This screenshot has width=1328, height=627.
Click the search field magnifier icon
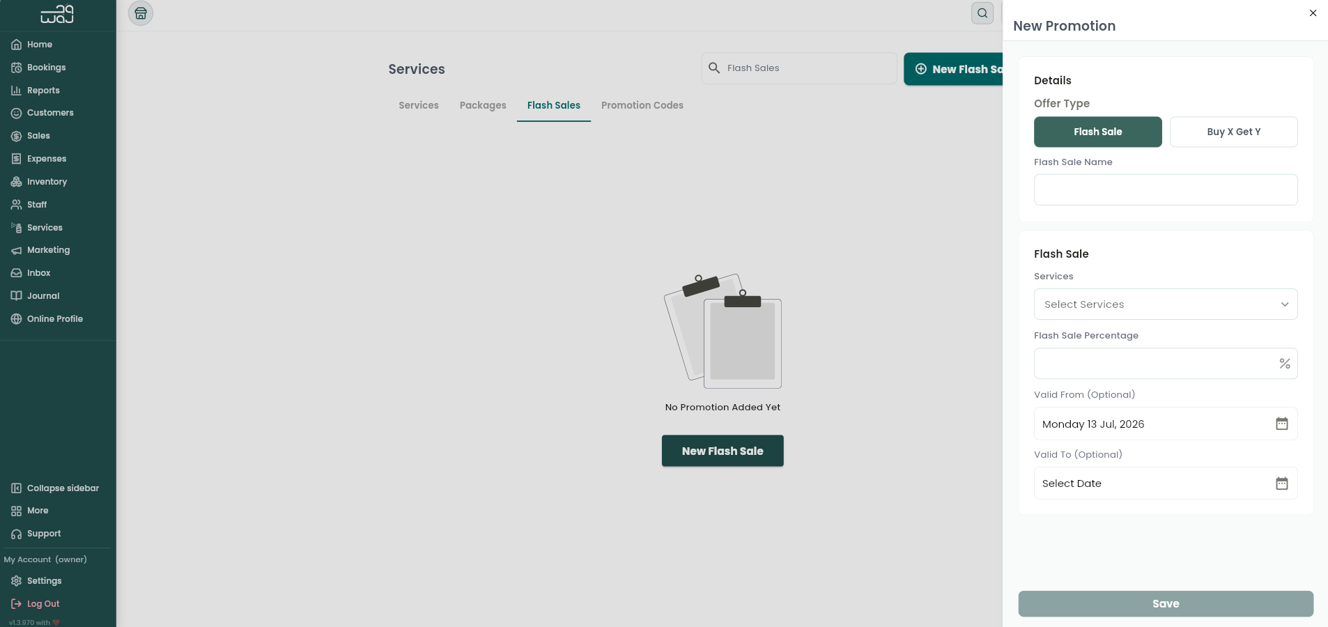(x=714, y=68)
